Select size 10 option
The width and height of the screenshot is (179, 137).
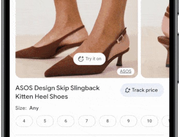149,121
